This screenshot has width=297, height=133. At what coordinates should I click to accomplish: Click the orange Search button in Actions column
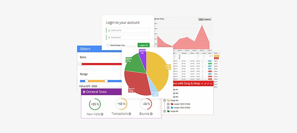[216, 56]
